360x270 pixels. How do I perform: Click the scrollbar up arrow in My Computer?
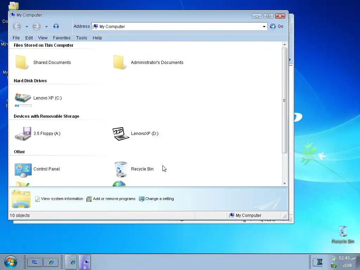[285, 44]
